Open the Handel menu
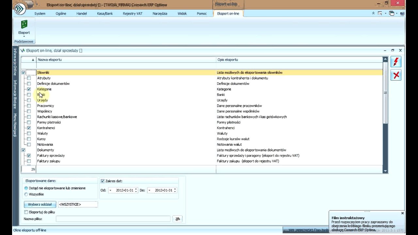 pos(82,13)
